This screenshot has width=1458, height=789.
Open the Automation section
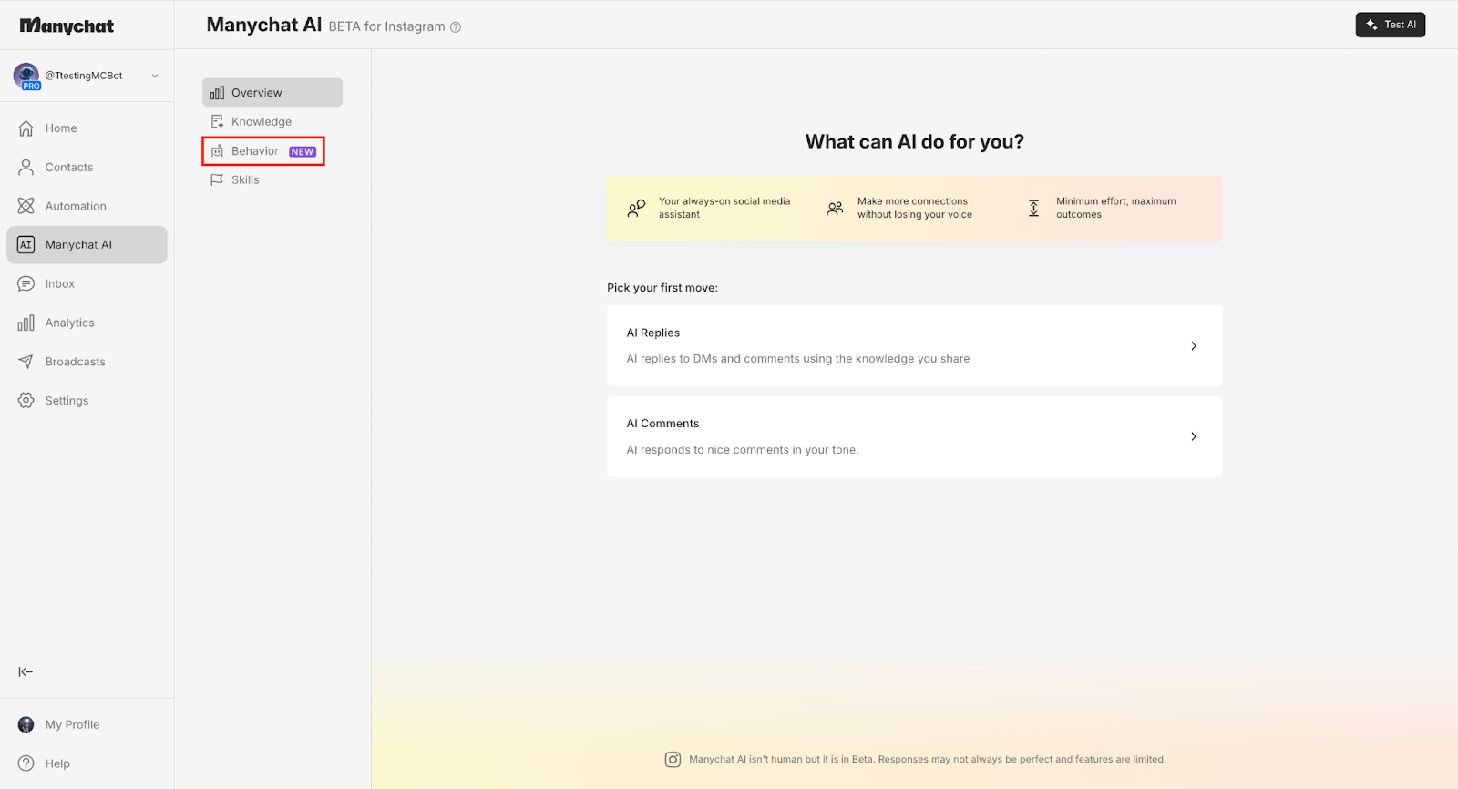(x=75, y=207)
